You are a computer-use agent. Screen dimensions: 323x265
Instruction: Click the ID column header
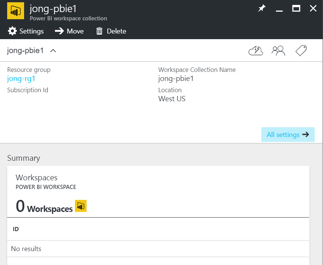click(16, 229)
